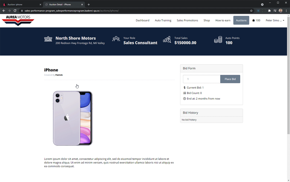Open the Chrome three-dot menu
The width and height of the screenshot is (290, 182).
pyautogui.click(x=286, y=11)
